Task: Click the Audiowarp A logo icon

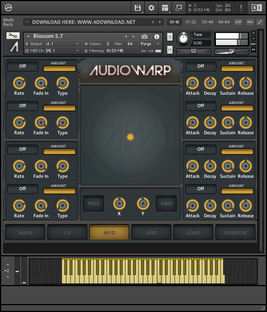Action: (x=14, y=47)
